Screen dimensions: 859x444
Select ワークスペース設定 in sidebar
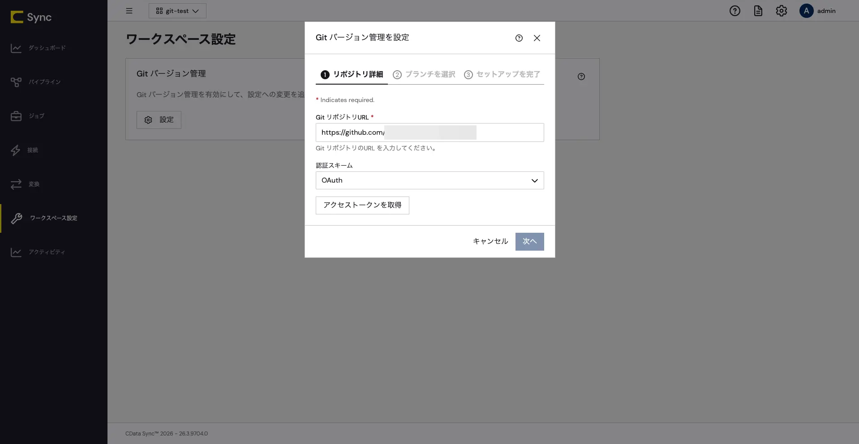pyautogui.click(x=54, y=218)
